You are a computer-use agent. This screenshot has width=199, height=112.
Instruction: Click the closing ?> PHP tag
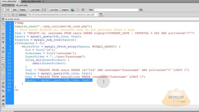point(16,90)
